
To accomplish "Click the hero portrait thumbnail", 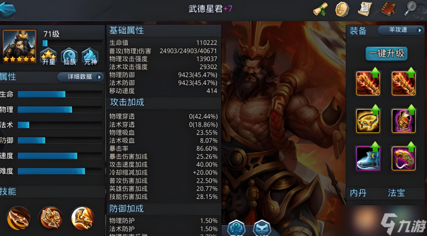I will (x=20, y=47).
